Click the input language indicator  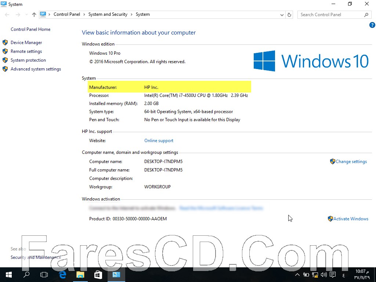point(344,275)
